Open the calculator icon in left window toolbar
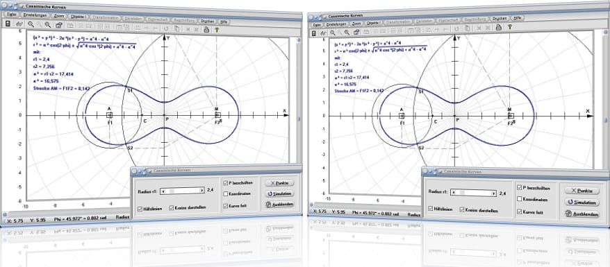Viewport: 610px width, 267px height. 8,24
